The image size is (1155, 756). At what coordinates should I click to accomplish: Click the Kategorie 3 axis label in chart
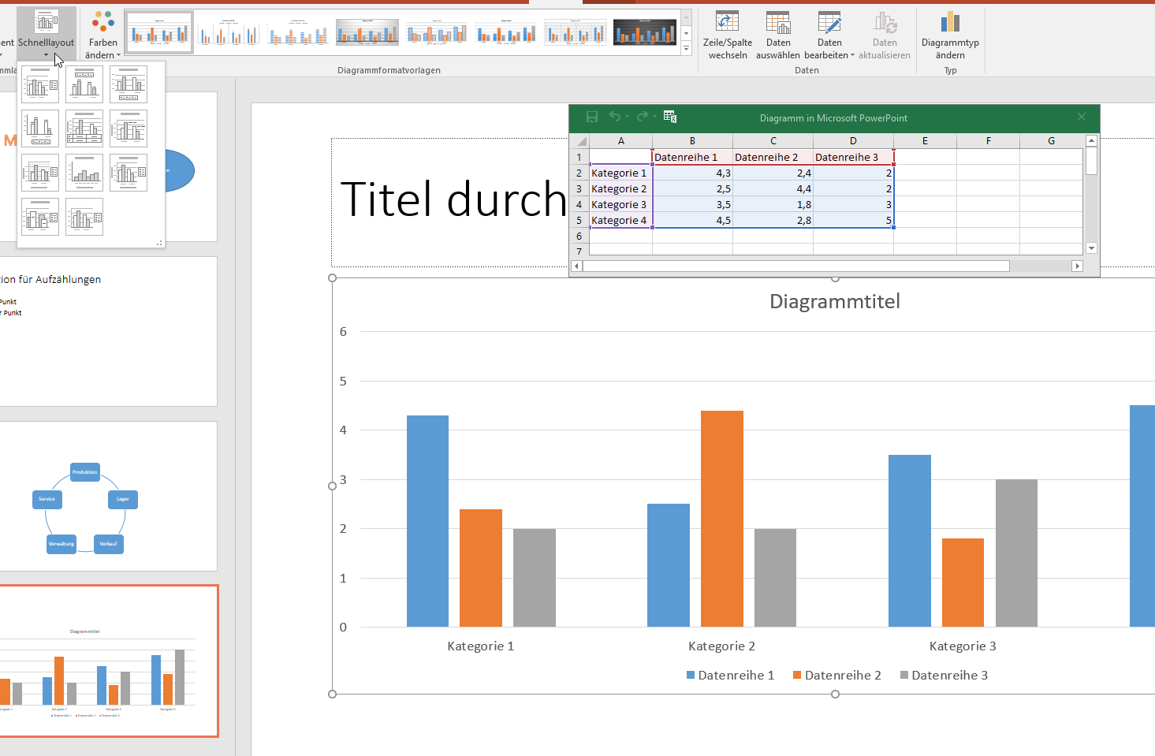pyautogui.click(x=963, y=646)
